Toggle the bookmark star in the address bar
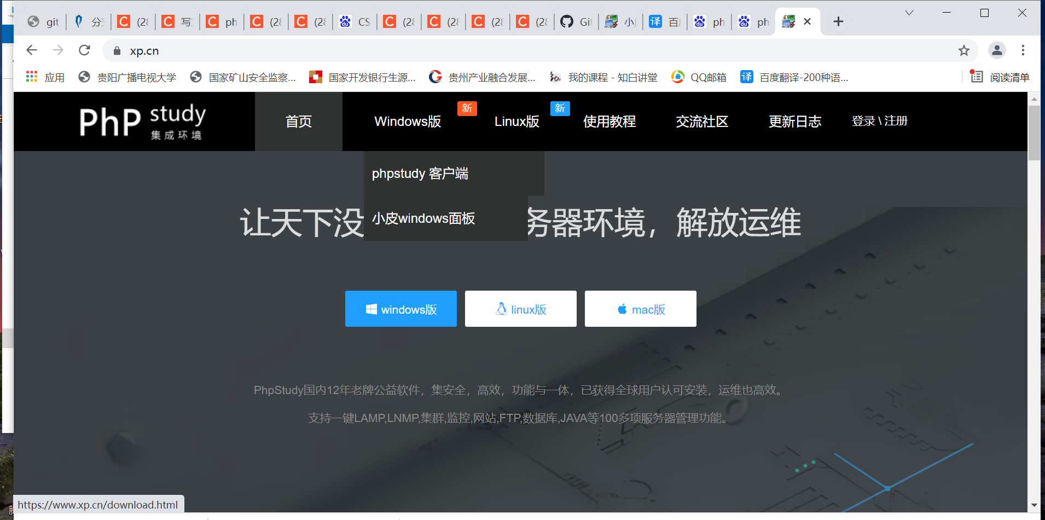 click(965, 50)
